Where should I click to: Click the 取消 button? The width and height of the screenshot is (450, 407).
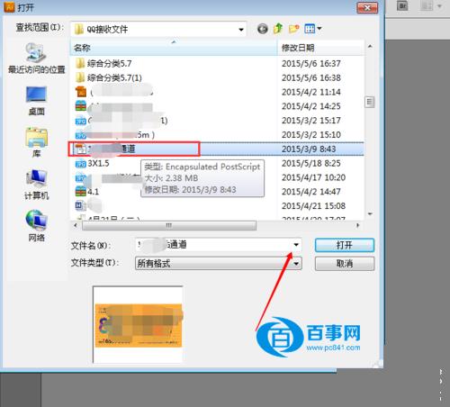coord(345,264)
